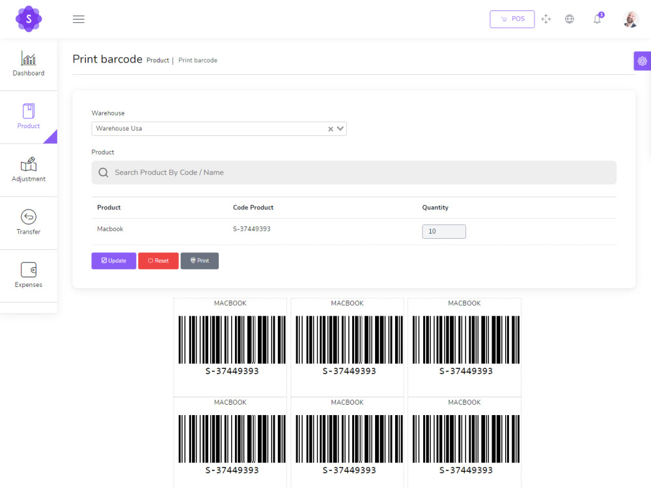Click the red Reset button

pos(158,261)
